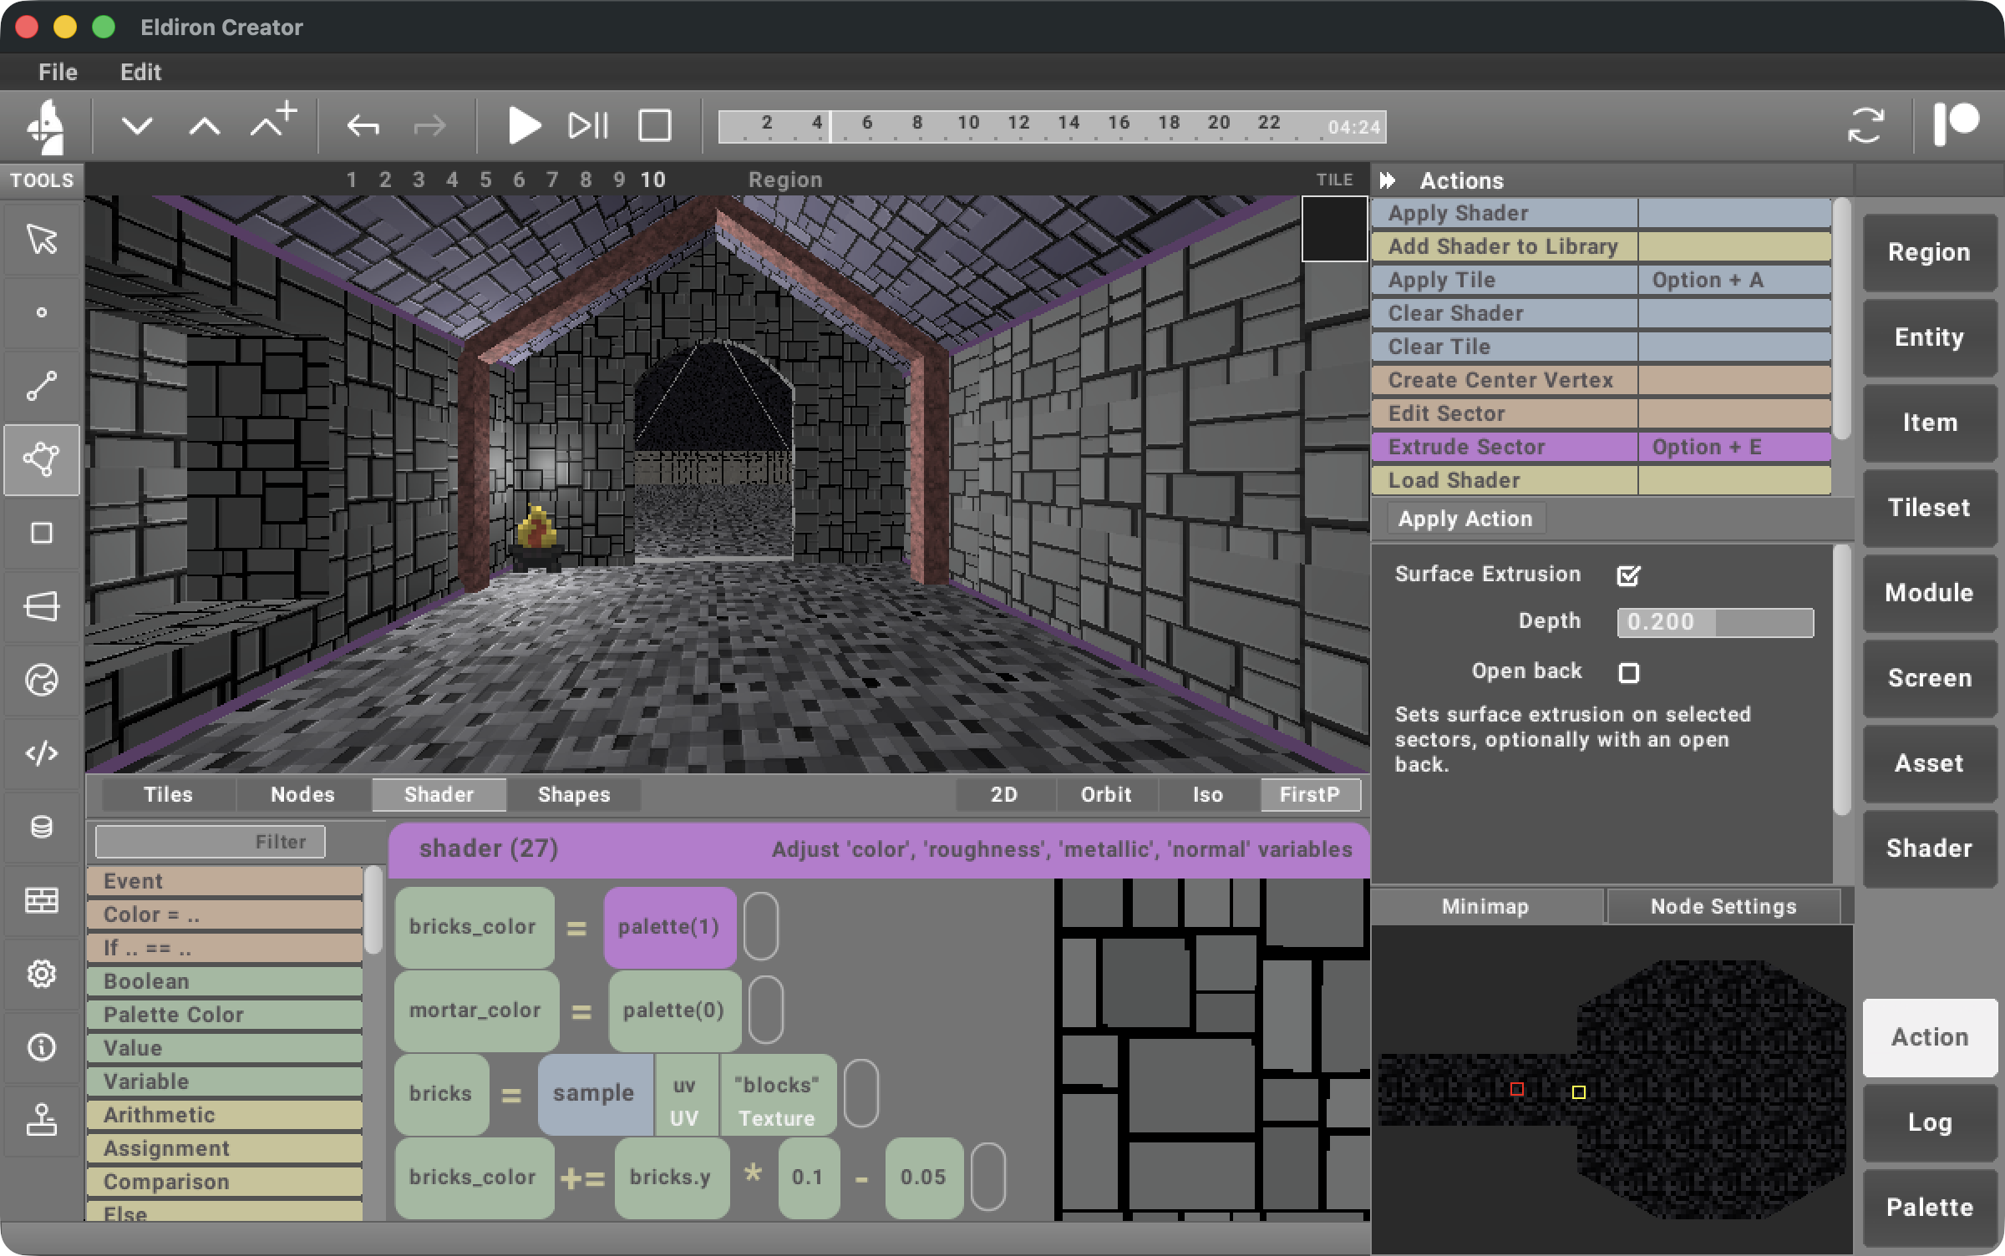Select the sector tool in the Tools panel

point(42,459)
